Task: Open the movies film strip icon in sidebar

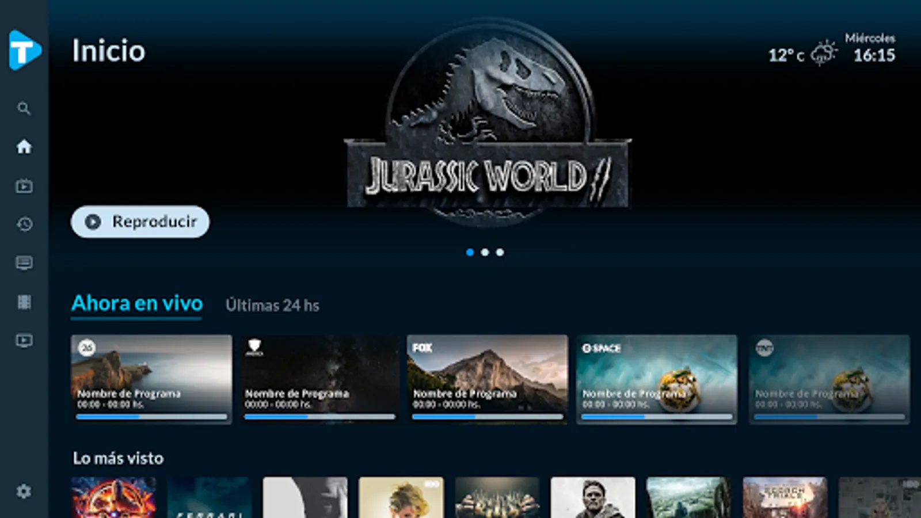Action: tap(24, 302)
